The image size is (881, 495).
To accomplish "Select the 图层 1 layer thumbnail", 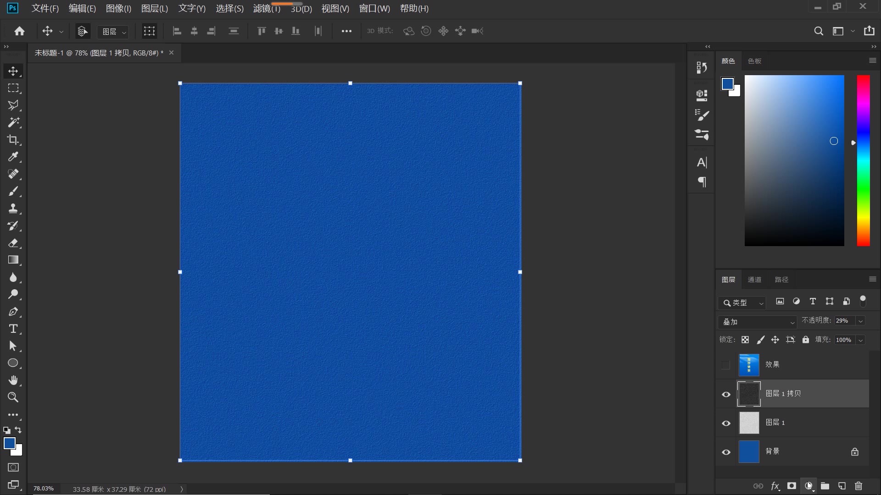I will pos(749,423).
